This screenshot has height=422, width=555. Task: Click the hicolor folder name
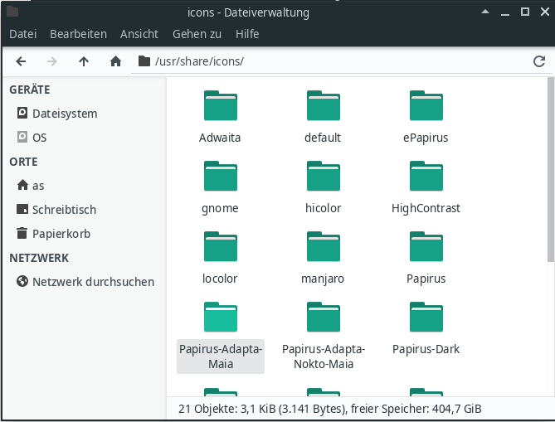pos(323,208)
